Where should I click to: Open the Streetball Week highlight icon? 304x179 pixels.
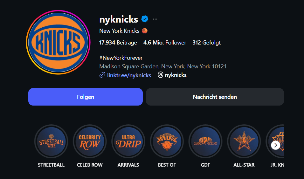51,141
